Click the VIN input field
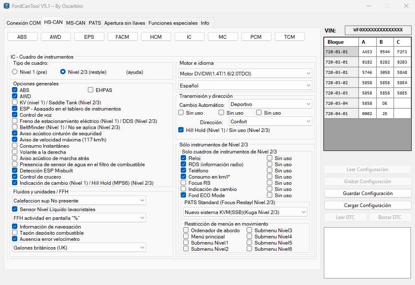This screenshot has width=415, height=285. pyautogui.click(x=377, y=30)
